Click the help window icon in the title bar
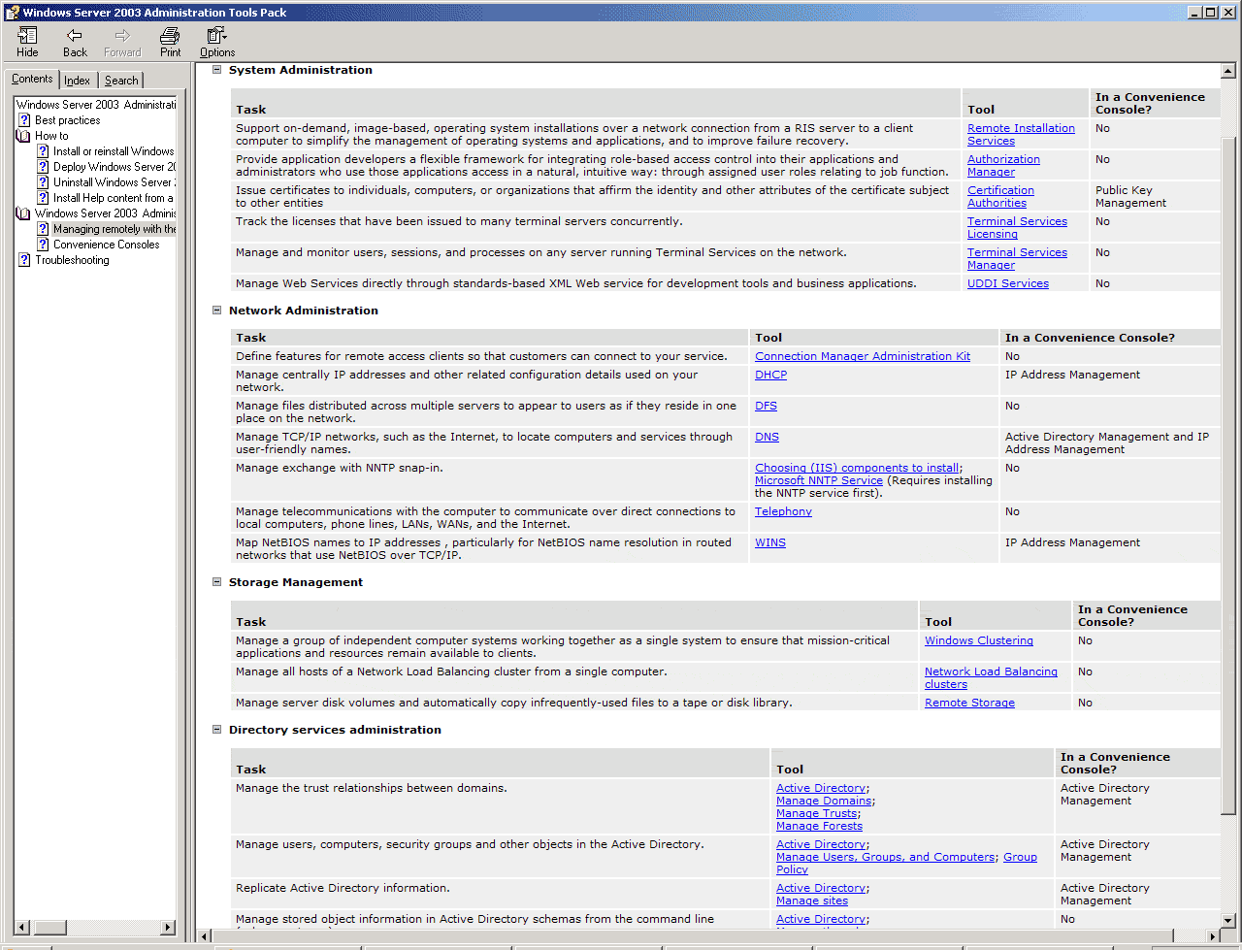The height and width of the screenshot is (950, 1242). [12, 13]
